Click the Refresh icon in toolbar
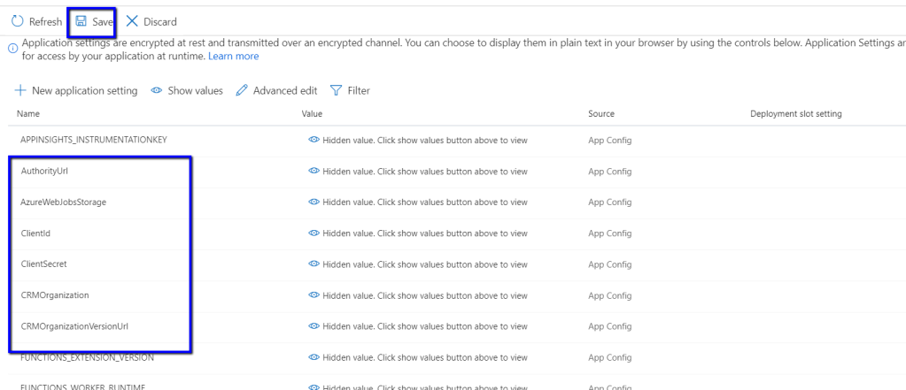 (18, 21)
